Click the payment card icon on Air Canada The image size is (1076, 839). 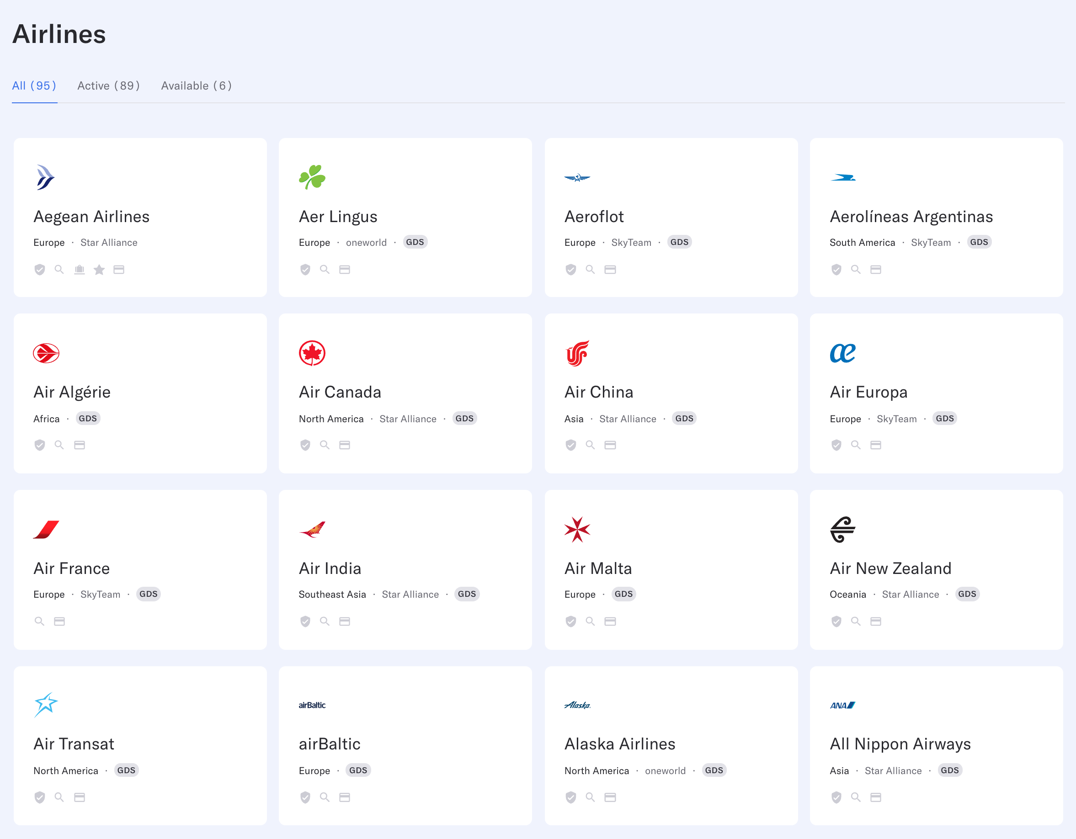click(x=344, y=446)
